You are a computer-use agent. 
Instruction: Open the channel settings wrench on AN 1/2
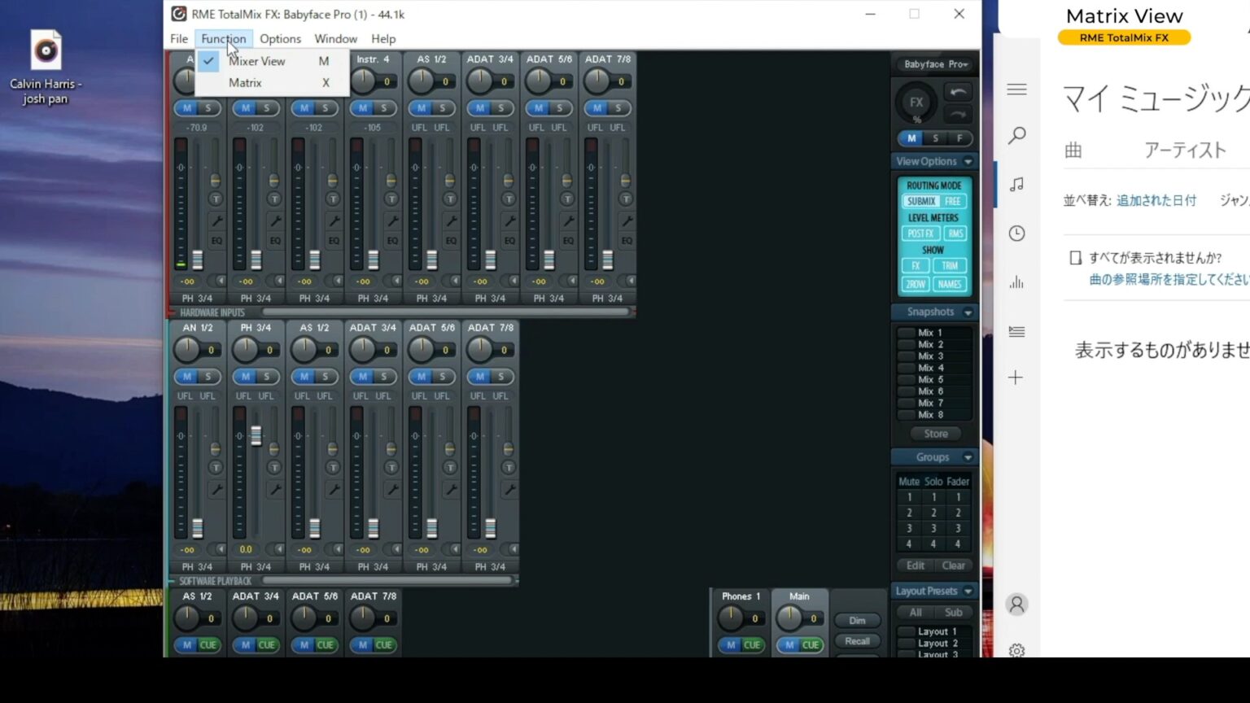pyautogui.click(x=216, y=488)
